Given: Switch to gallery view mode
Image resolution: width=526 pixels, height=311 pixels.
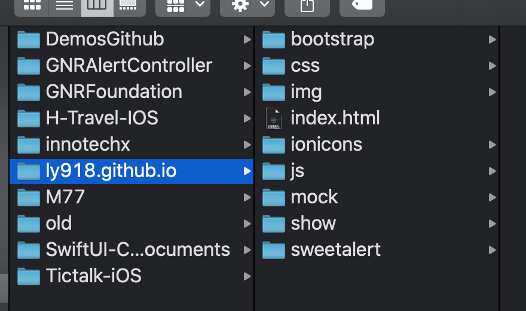Looking at the screenshot, I should (x=127, y=5).
